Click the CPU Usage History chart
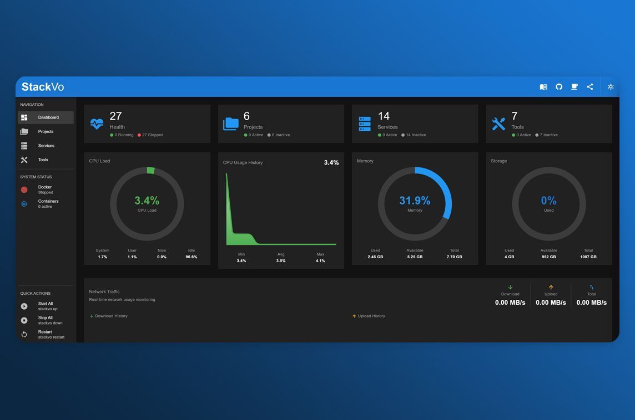The width and height of the screenshot is (635, 420). (281, 209)
